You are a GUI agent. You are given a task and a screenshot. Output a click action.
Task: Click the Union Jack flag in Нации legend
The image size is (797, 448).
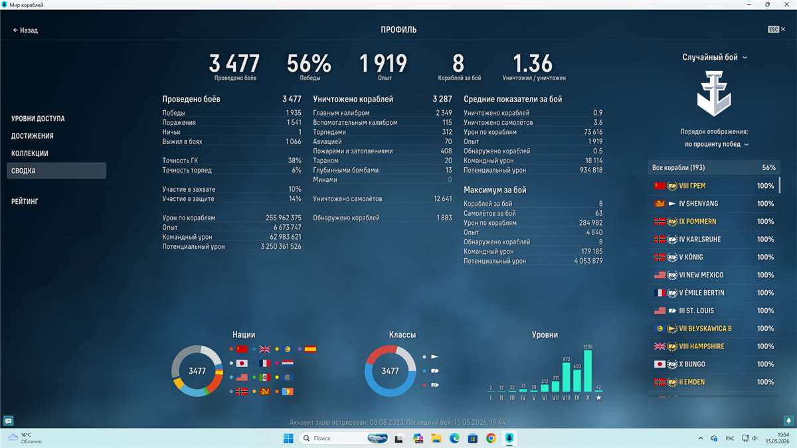pyautogui.click(x=264, y=349)
